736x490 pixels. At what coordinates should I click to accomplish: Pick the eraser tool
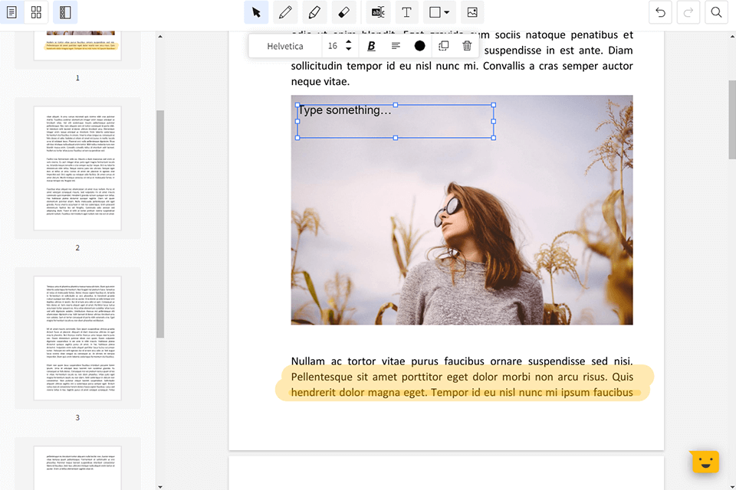[343, 12]
